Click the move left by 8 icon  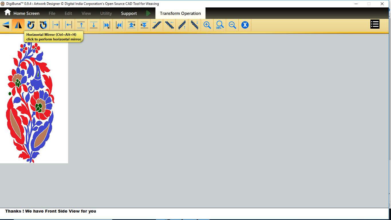[119, 25]
